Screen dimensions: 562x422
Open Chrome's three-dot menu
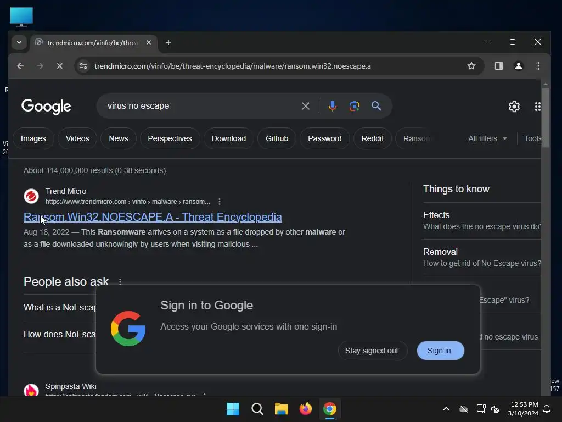click(538, 66)
